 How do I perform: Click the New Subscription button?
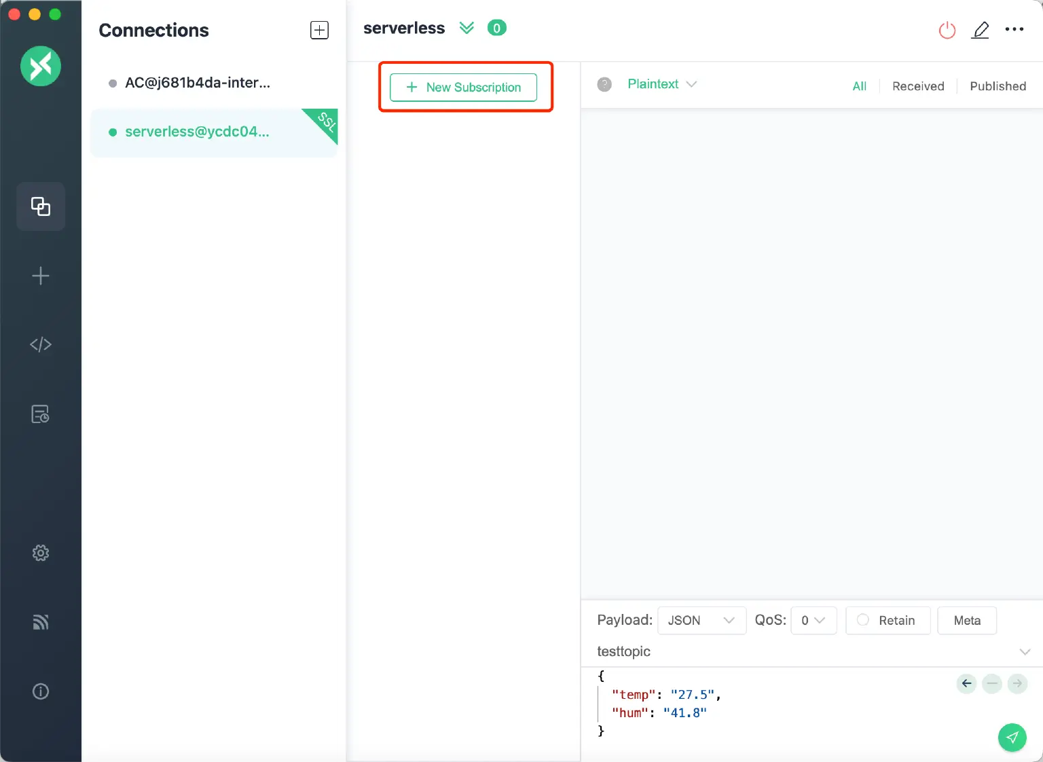point(464,88)
